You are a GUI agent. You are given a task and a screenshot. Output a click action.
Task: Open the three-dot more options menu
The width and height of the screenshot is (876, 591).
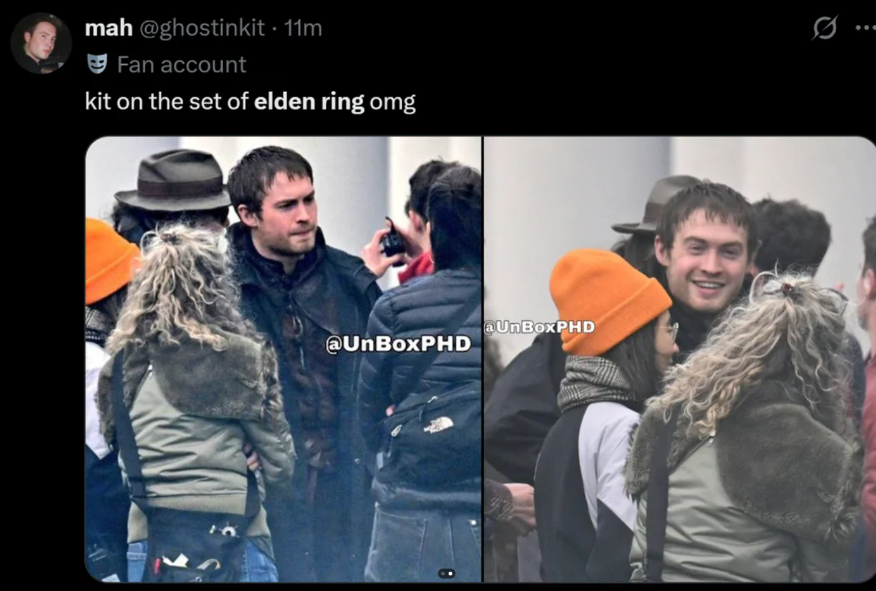(866, 27)
